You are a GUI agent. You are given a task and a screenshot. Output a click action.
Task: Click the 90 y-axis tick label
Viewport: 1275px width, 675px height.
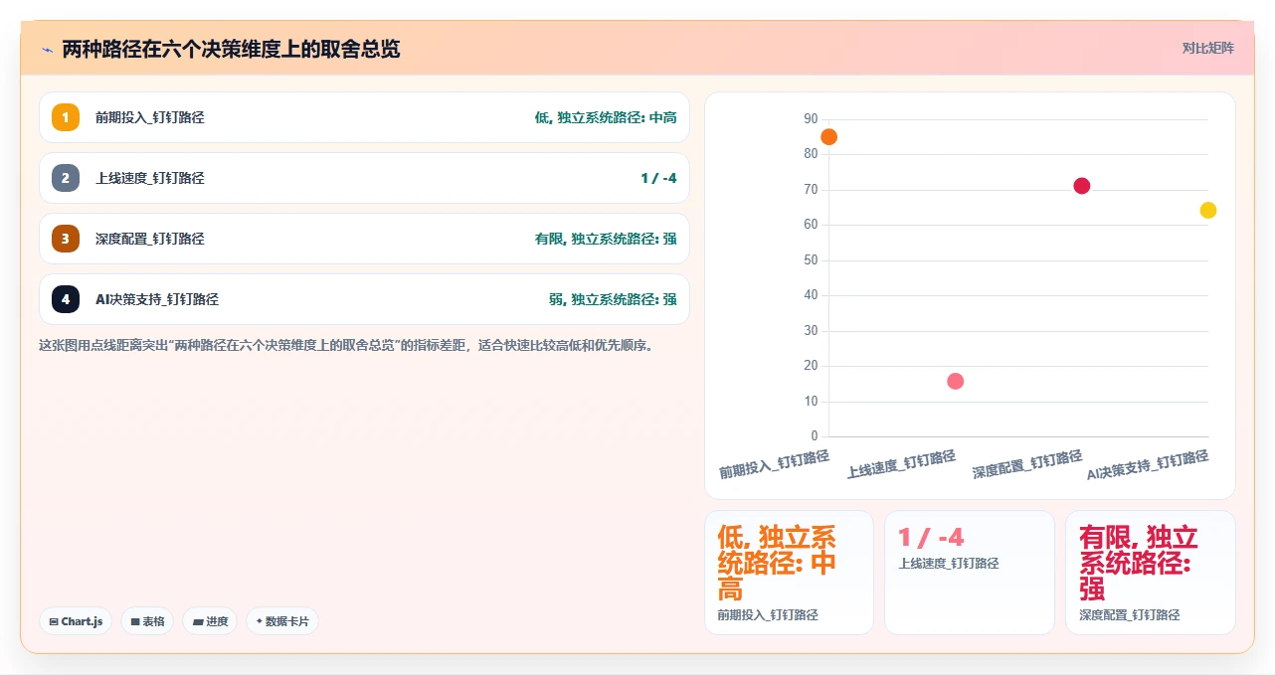812,118
